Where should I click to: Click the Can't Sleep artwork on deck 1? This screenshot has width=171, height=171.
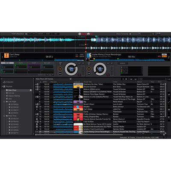(6, 56)
